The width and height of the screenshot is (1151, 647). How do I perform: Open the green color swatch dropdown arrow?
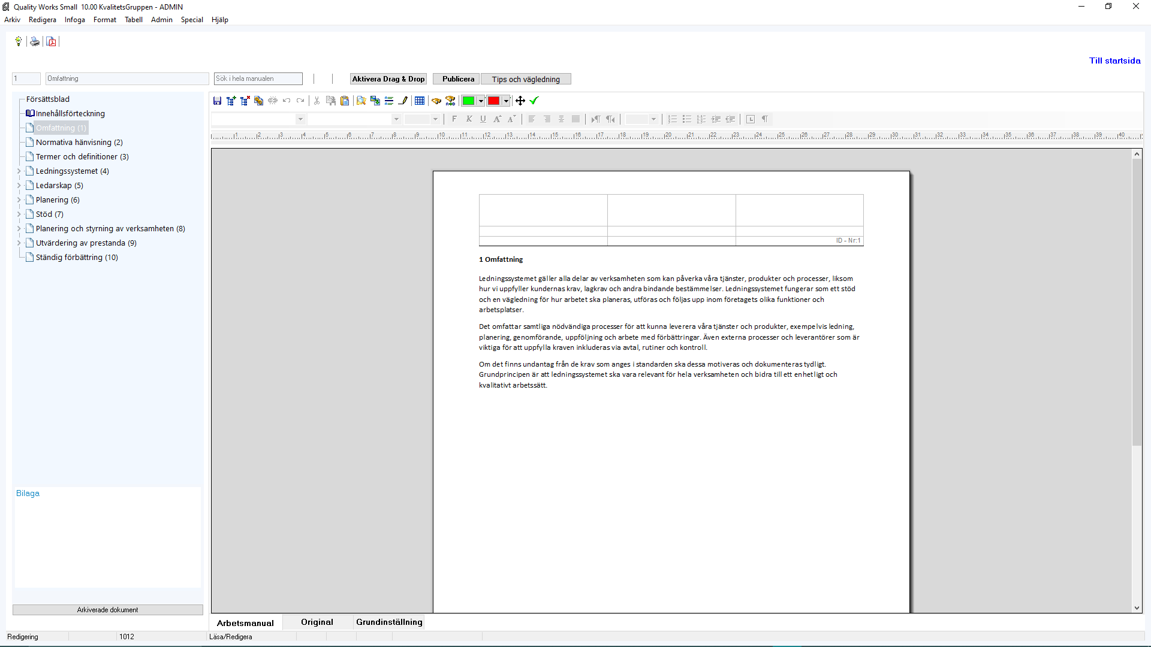(481, 101)
